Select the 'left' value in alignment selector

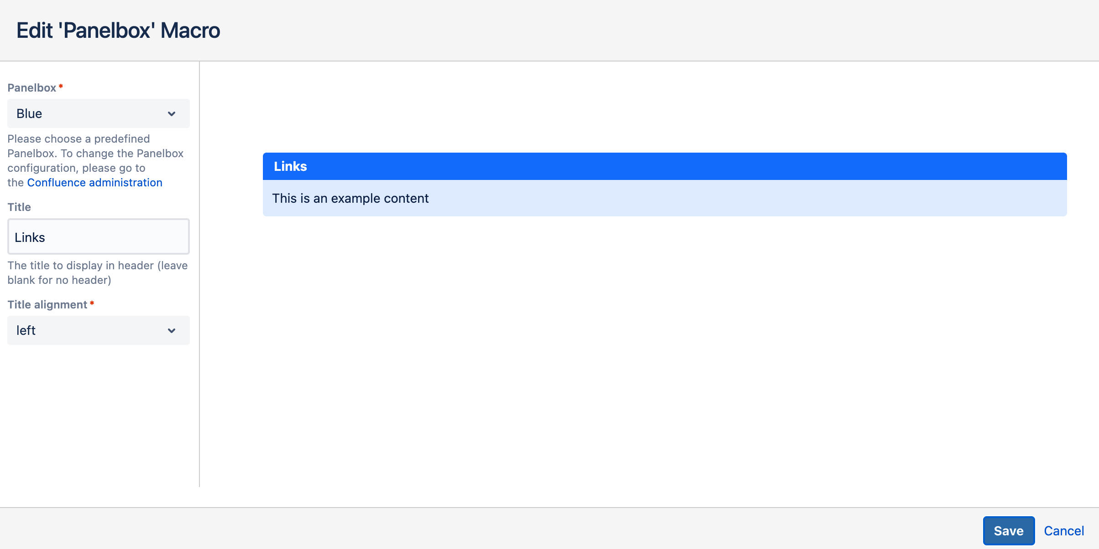(26, 330)
